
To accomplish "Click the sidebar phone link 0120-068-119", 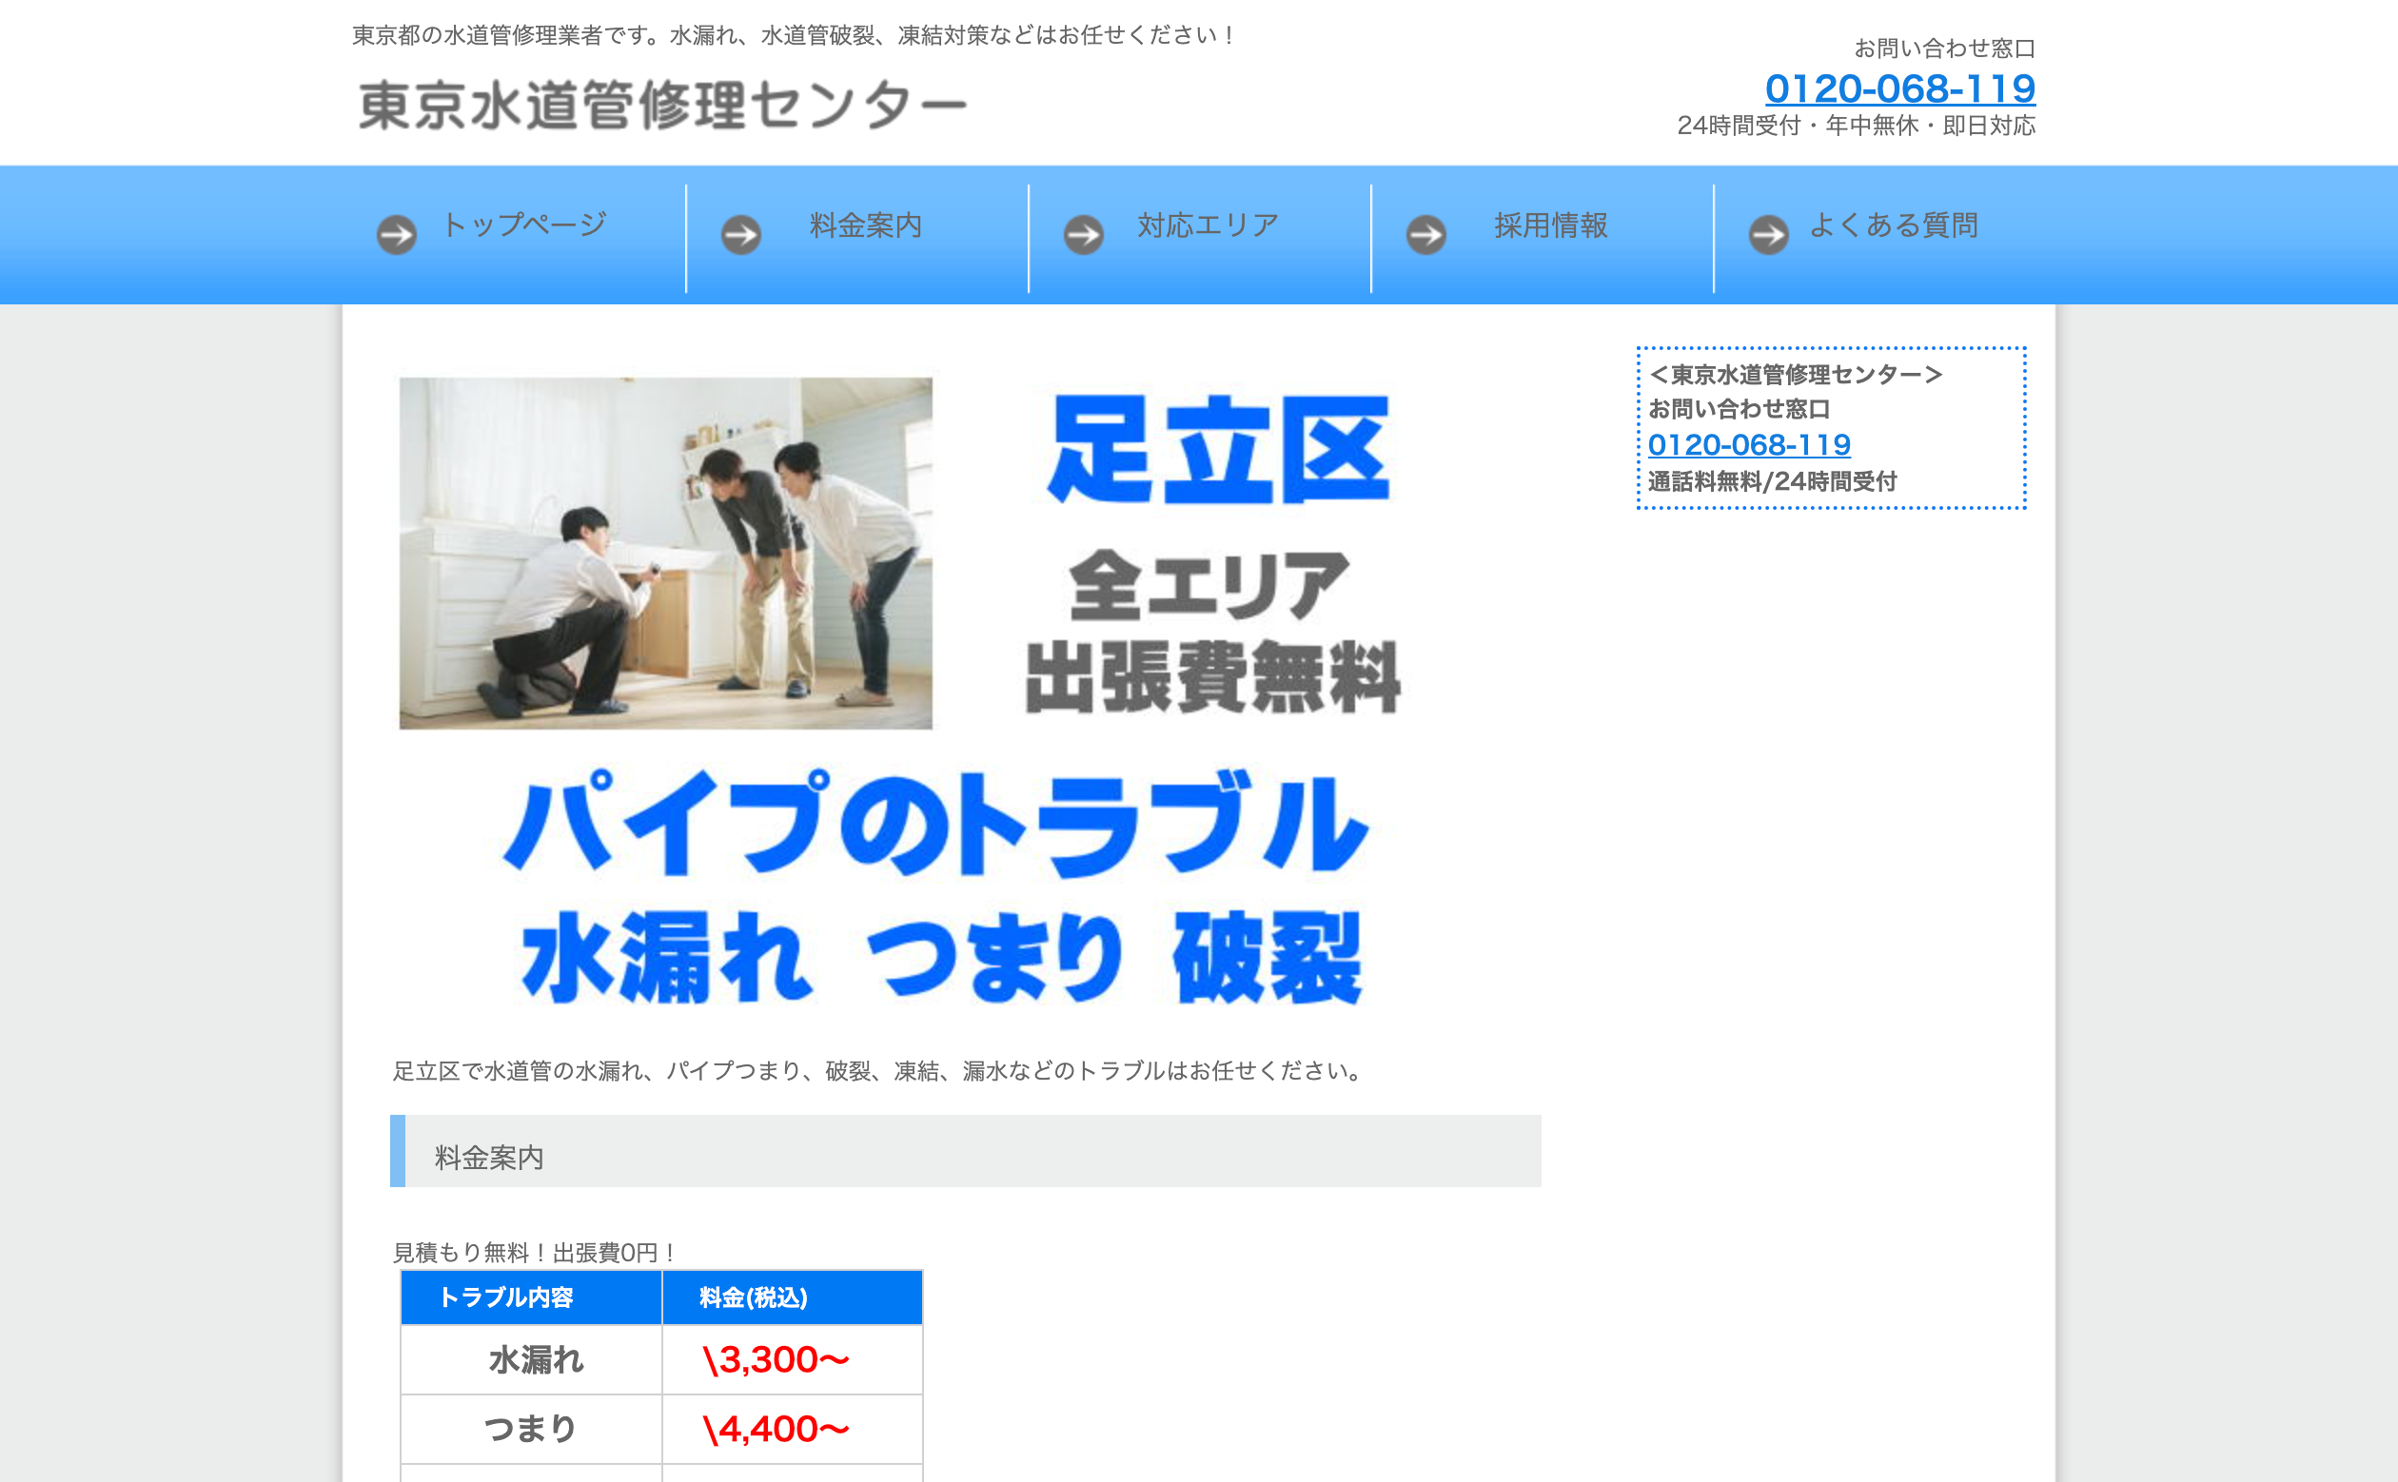I will click(x=1749, y=445).
